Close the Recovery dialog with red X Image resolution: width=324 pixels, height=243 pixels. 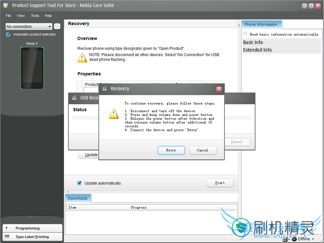click(219, 89)
